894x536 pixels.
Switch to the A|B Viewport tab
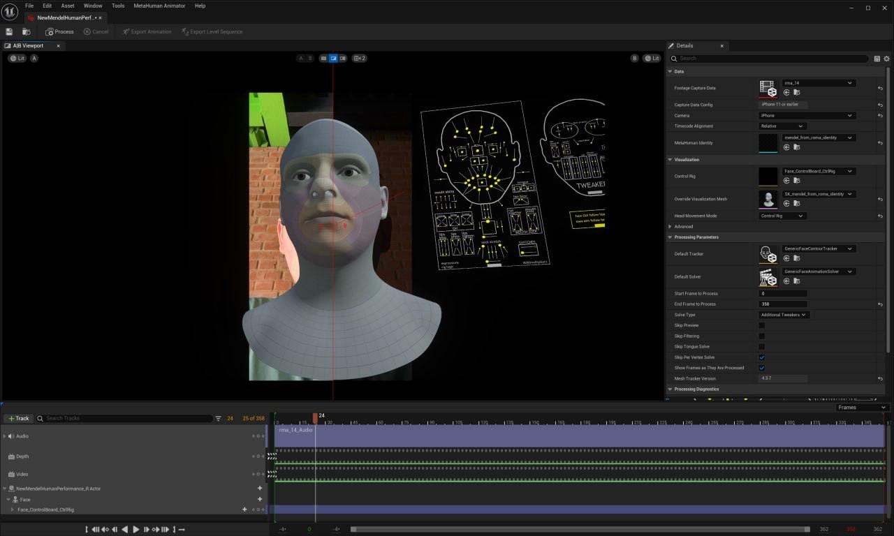click(28, 45)
